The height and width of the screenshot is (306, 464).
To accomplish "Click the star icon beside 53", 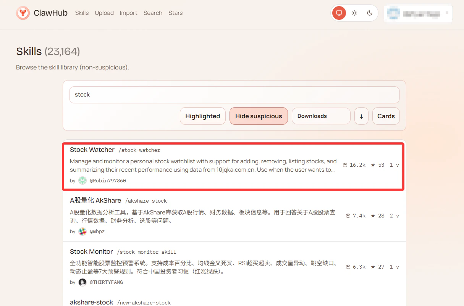I will 373,165.
